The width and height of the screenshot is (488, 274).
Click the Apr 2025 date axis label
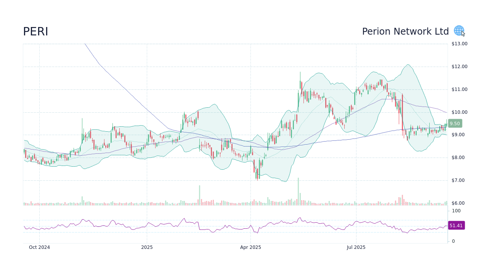(x=250, y=247)
